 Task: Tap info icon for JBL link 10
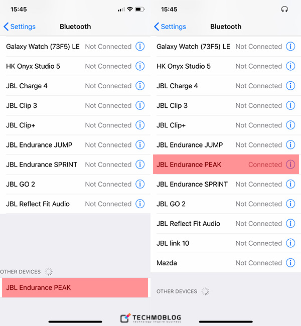[290, 243]
